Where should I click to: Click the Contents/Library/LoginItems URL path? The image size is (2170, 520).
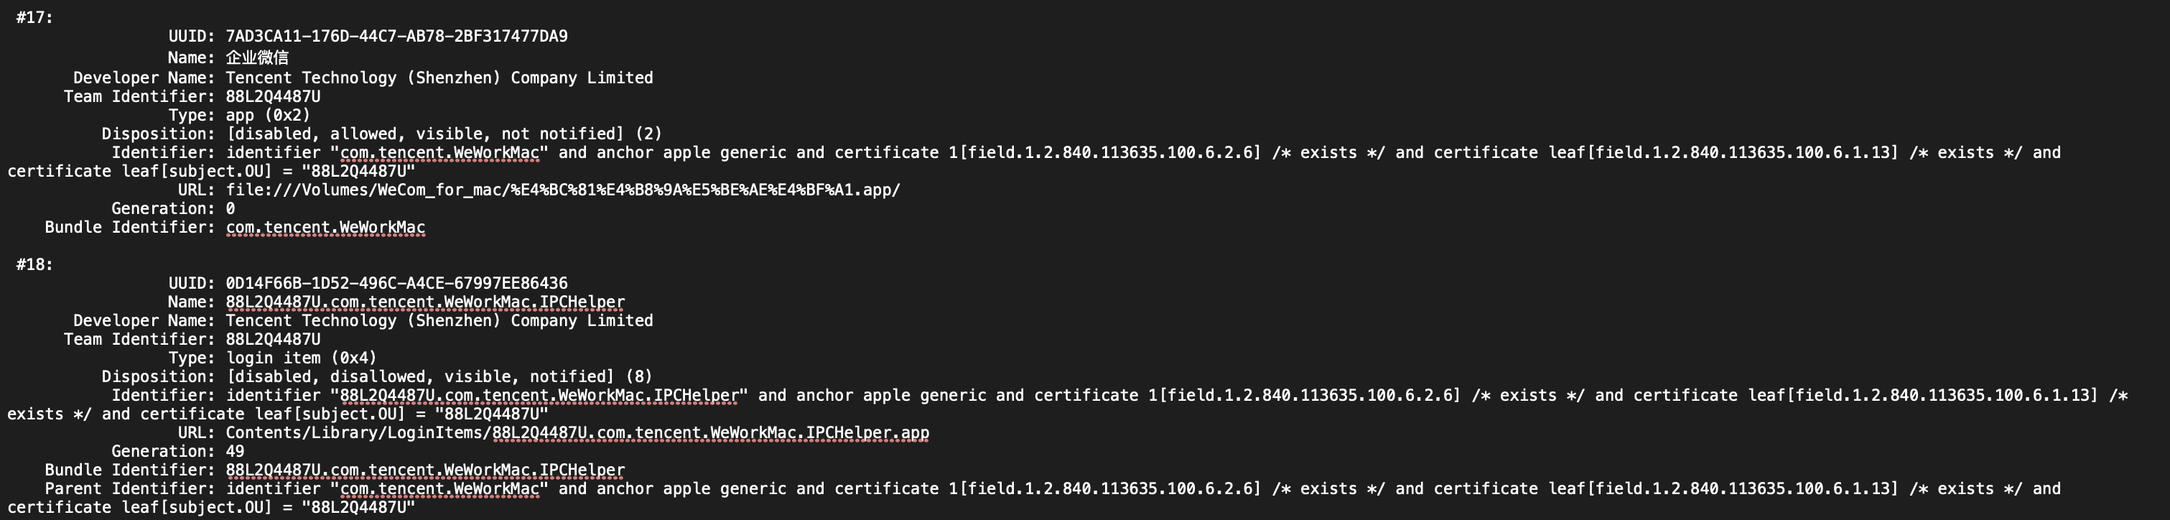[x=577, y=432]
